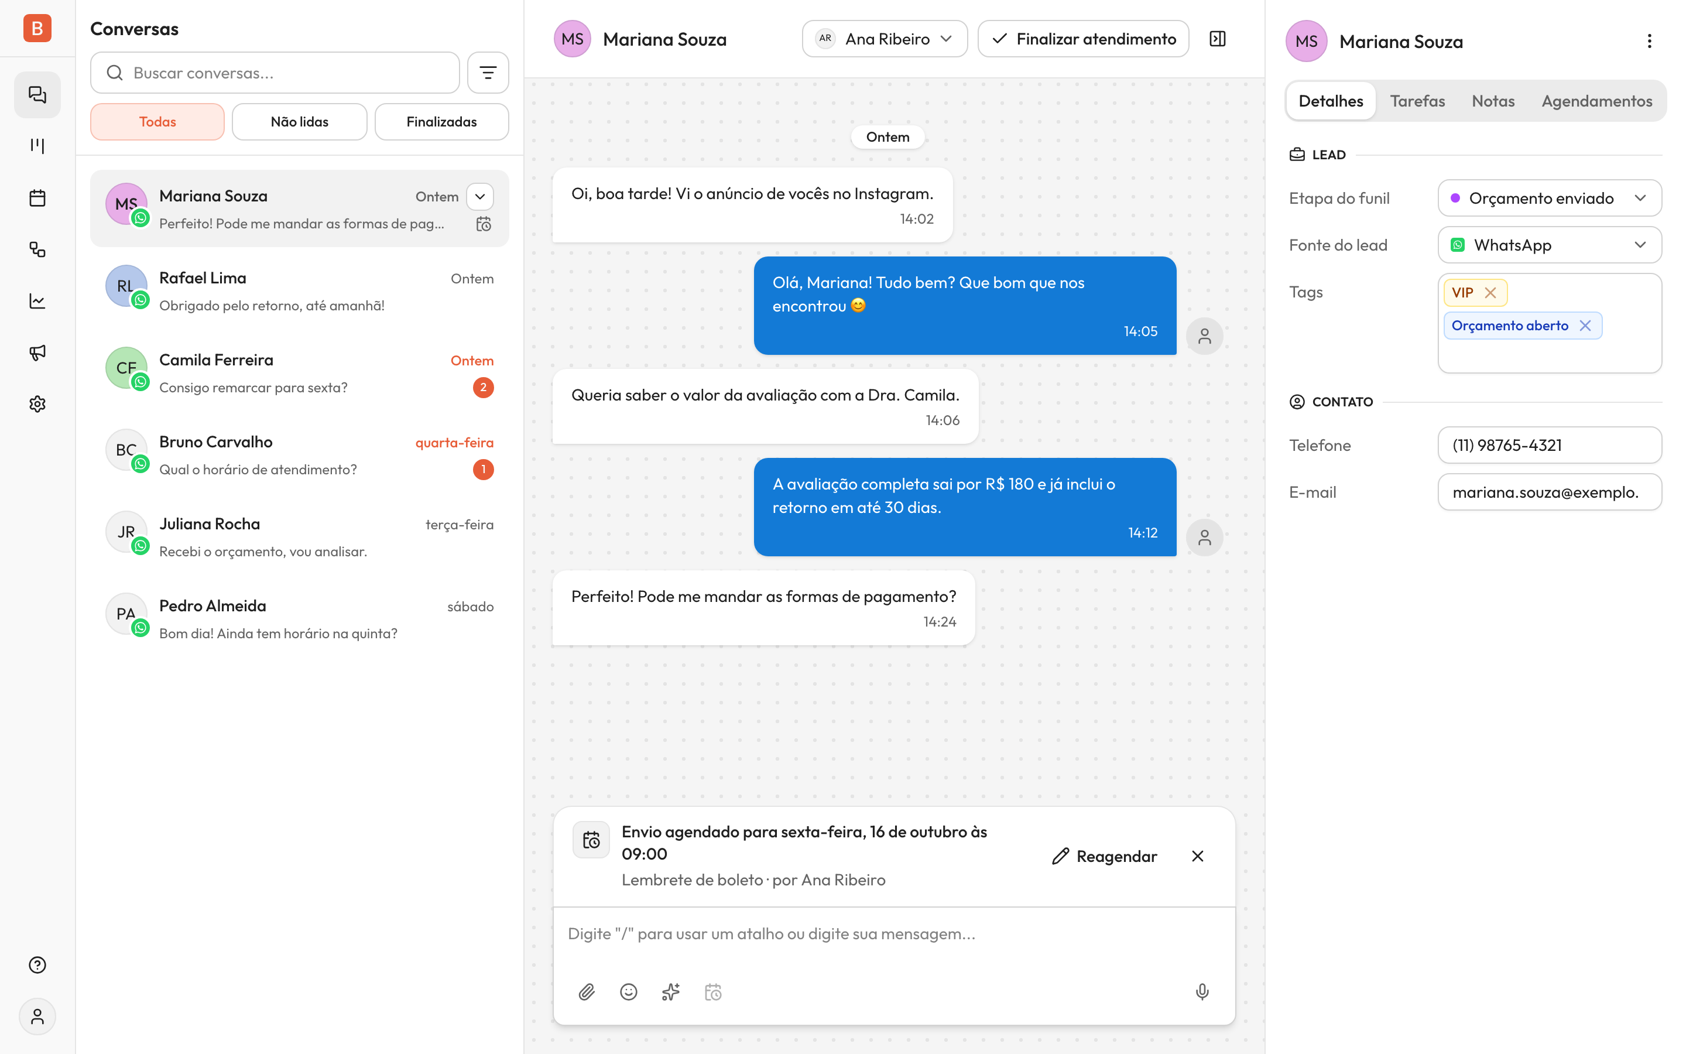The height and width of the screenshot is (1054, 1686).
Task: Switch to the Agendamentos tab
Action: (x=1596, y=101)
